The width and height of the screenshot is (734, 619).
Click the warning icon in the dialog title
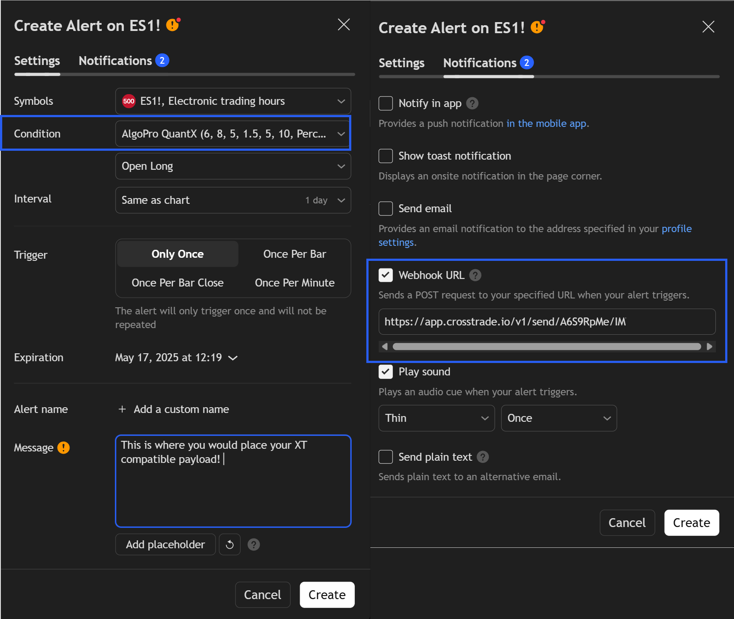pos(173,25)
